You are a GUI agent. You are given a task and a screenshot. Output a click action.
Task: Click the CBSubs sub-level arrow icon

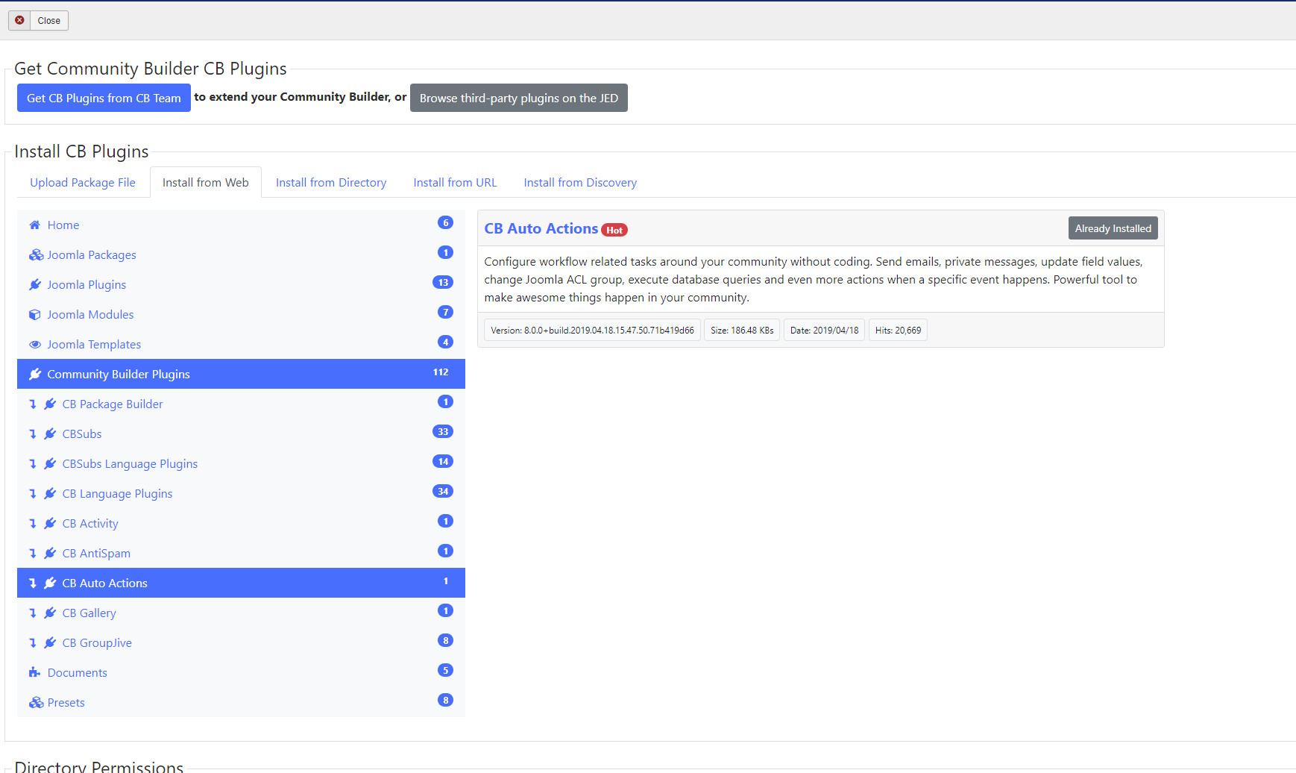click(33, 434)
